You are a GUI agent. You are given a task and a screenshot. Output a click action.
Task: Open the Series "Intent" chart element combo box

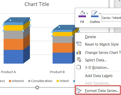[111, 18]
